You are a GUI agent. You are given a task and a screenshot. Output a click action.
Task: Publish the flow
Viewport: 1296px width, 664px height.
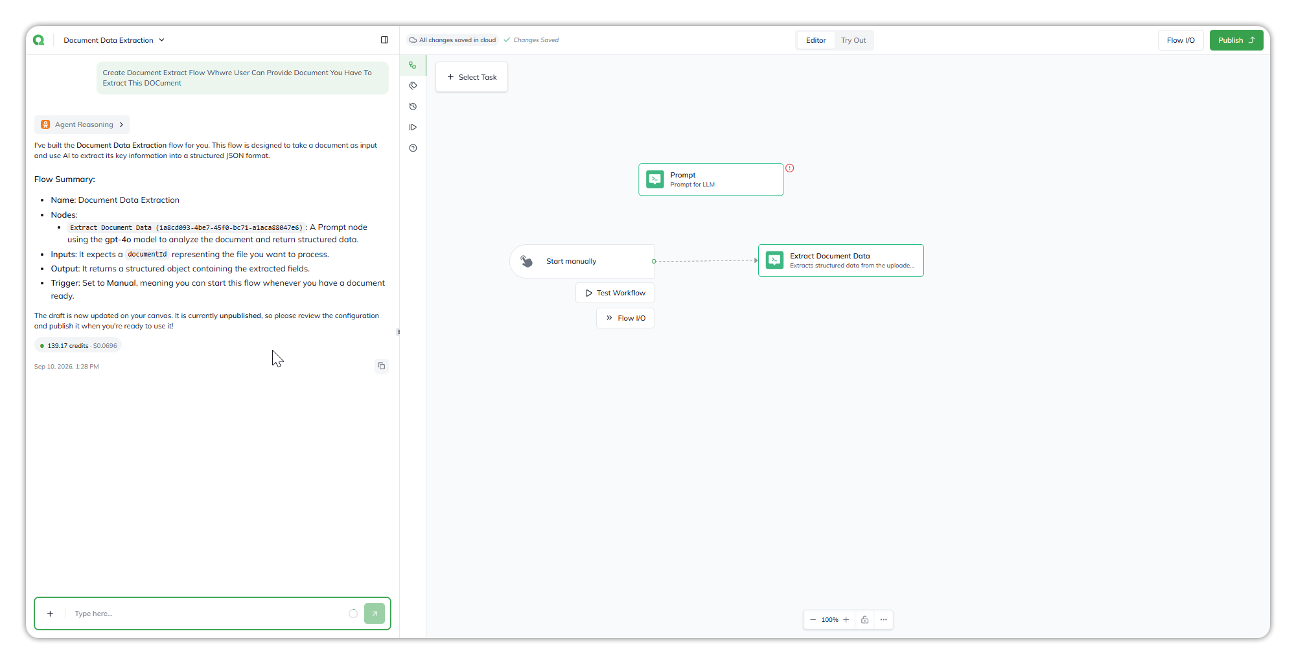(1236, 40)
